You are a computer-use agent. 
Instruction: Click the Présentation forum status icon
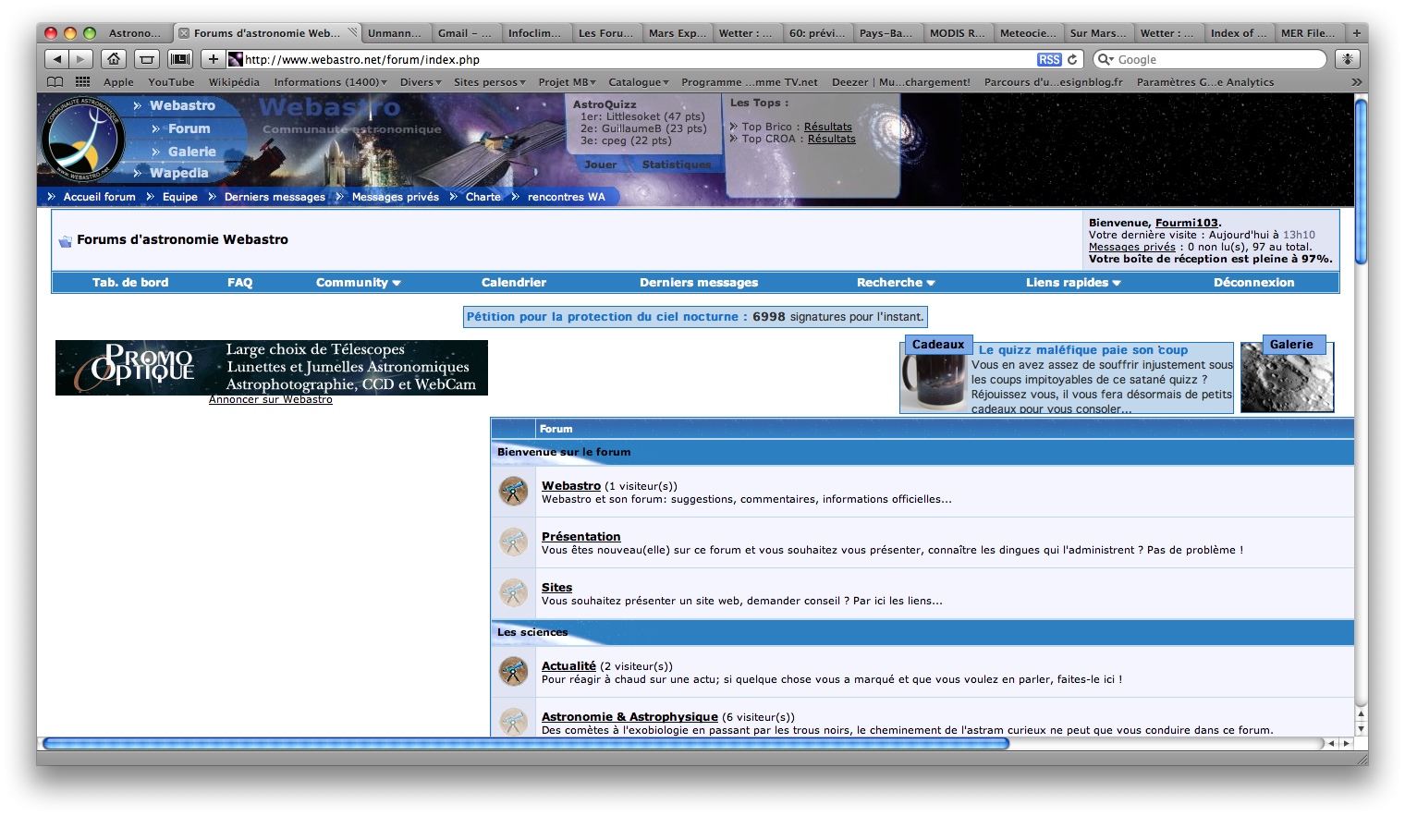click(x=513, y=542)
